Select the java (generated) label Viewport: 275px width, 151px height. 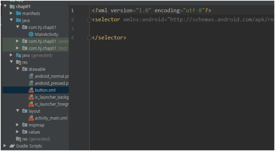pyautogui.click(x=37, y=56)
